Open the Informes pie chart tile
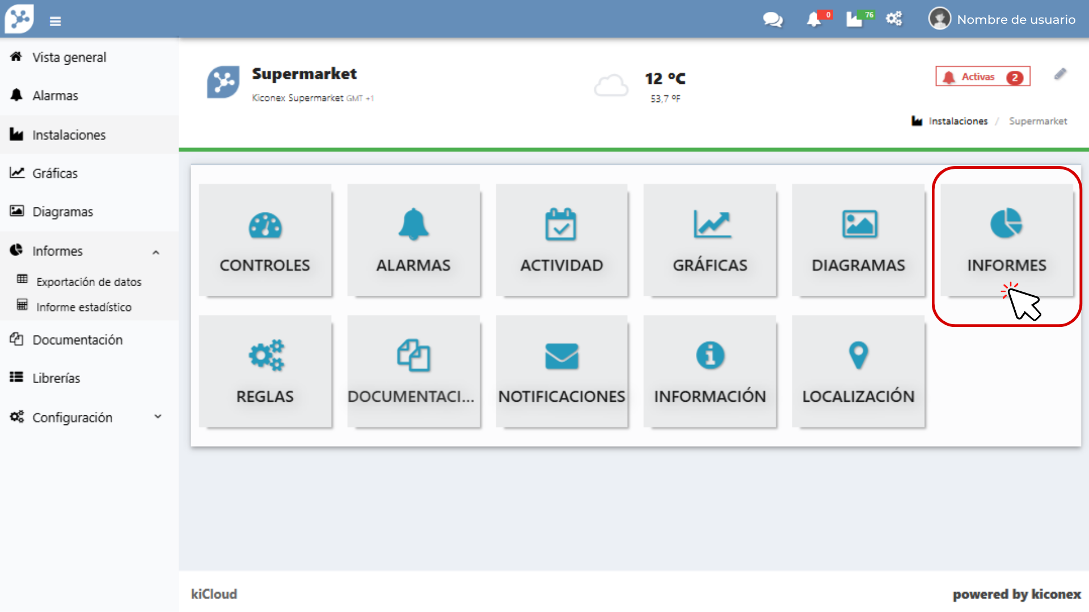Image resolution: width=1089 pixels, height=612 pixels. (1006, 240)
